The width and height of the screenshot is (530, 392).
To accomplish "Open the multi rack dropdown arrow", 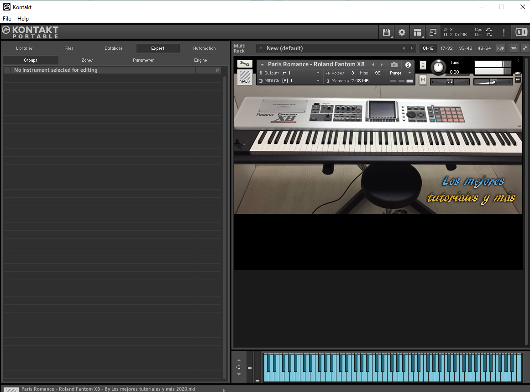I will pos(261,48).
